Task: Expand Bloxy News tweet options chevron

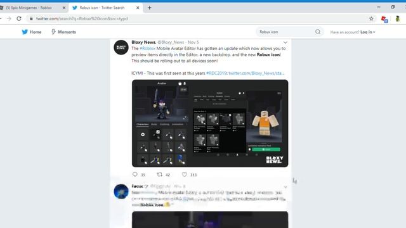Action: pos(285,42)
